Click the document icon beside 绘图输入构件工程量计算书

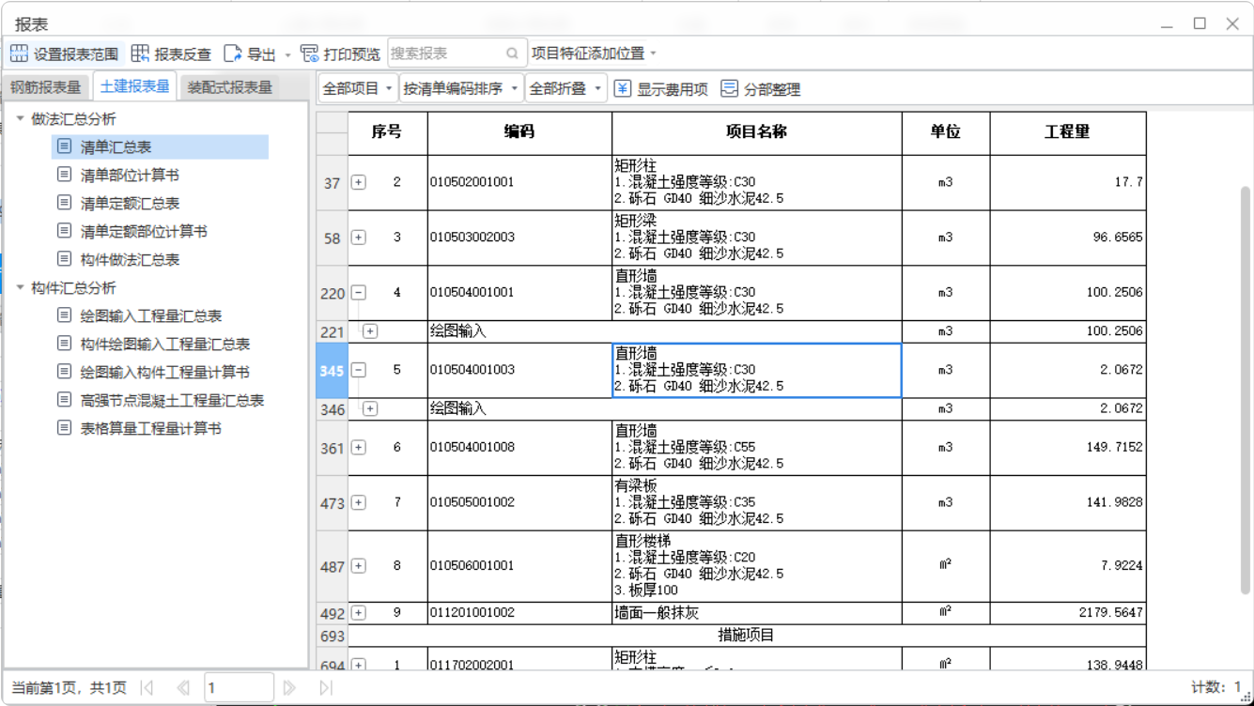point(64,372)
